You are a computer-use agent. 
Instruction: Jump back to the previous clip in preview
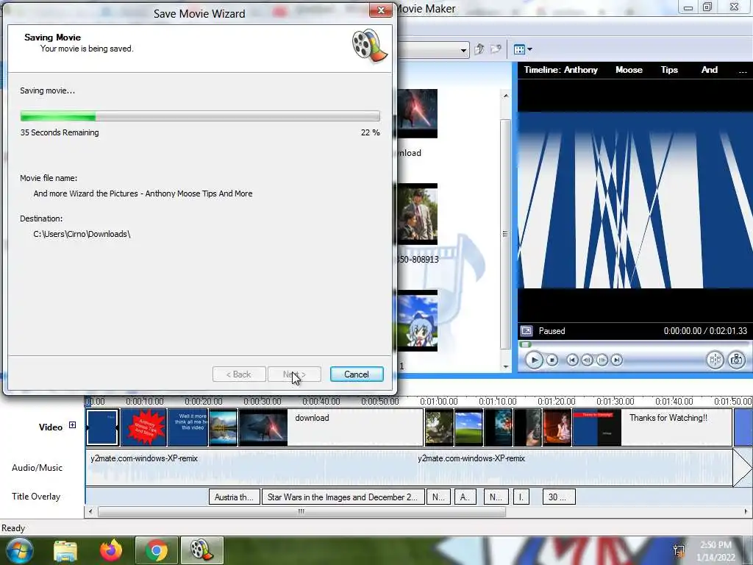click(x=572, y=360)
